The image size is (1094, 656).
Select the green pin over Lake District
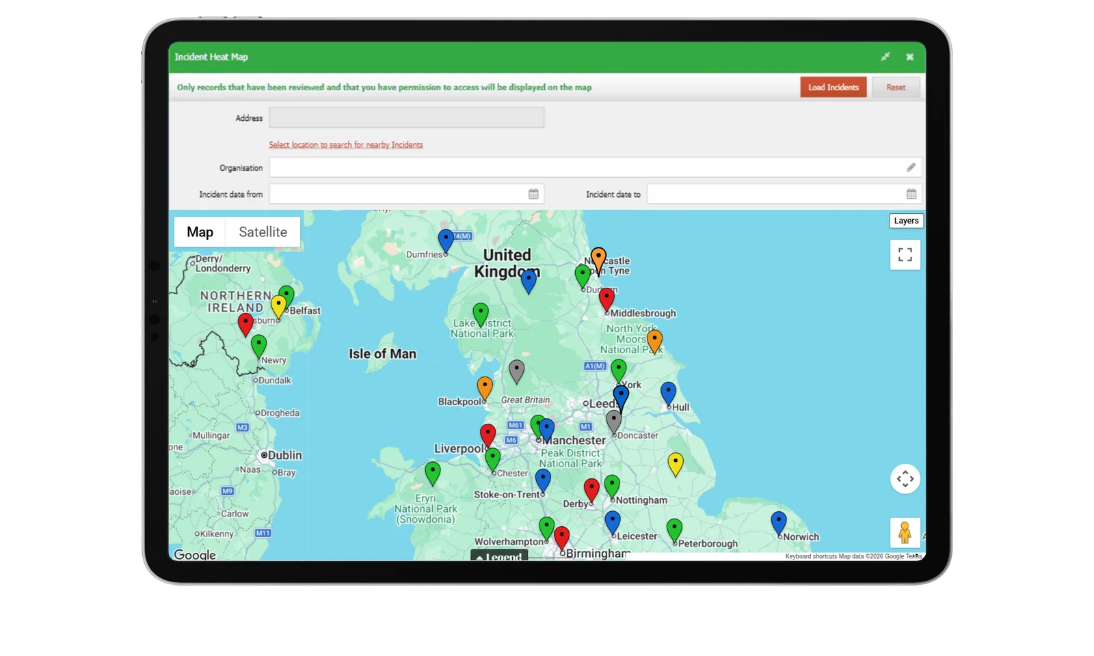coord(481,316)
